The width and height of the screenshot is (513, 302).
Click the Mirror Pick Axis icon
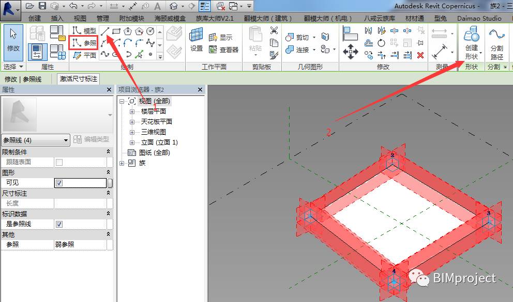click(368, 30)
